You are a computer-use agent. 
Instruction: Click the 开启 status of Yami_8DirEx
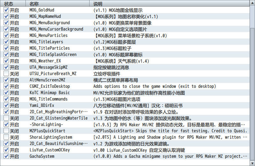pyautogui.click(x=14, y=106)
